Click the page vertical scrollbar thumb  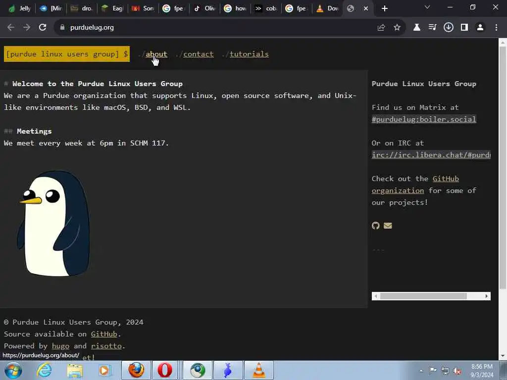[x=503, y=167]
